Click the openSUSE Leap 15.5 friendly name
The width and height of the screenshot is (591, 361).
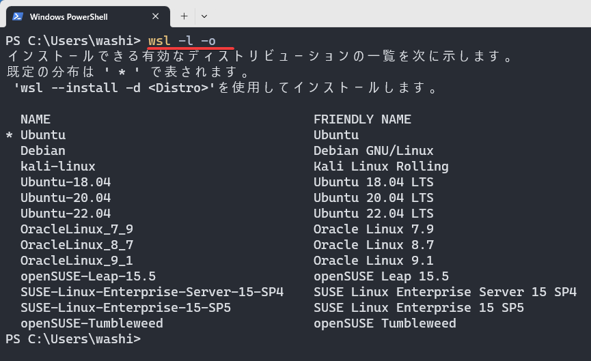coord(381,276)
